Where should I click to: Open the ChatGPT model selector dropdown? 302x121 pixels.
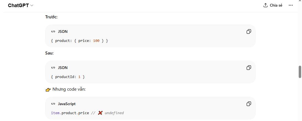[21, 5]
